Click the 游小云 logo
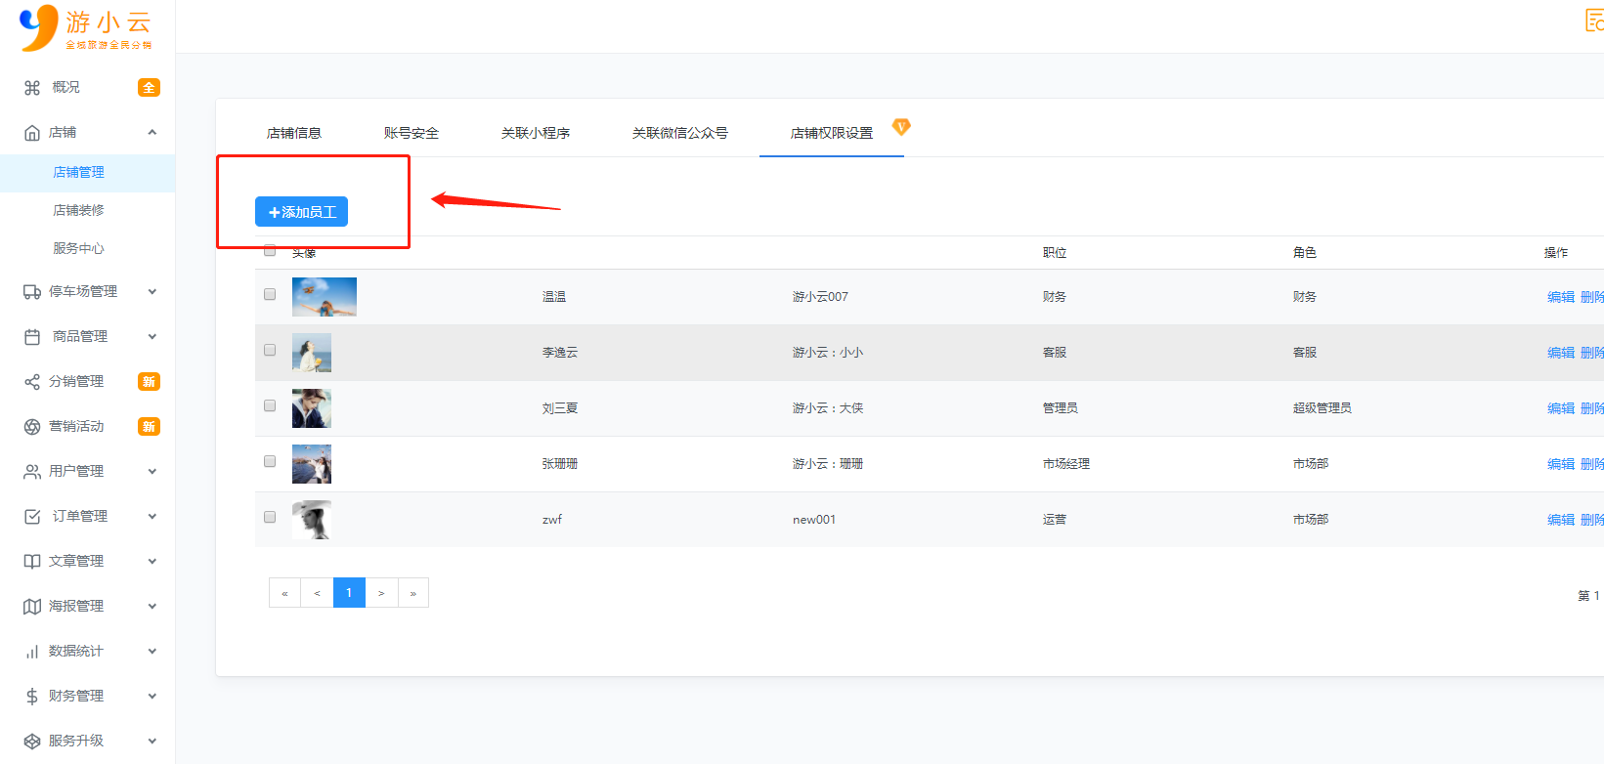 pyautogui.click(x=86, y=27)
